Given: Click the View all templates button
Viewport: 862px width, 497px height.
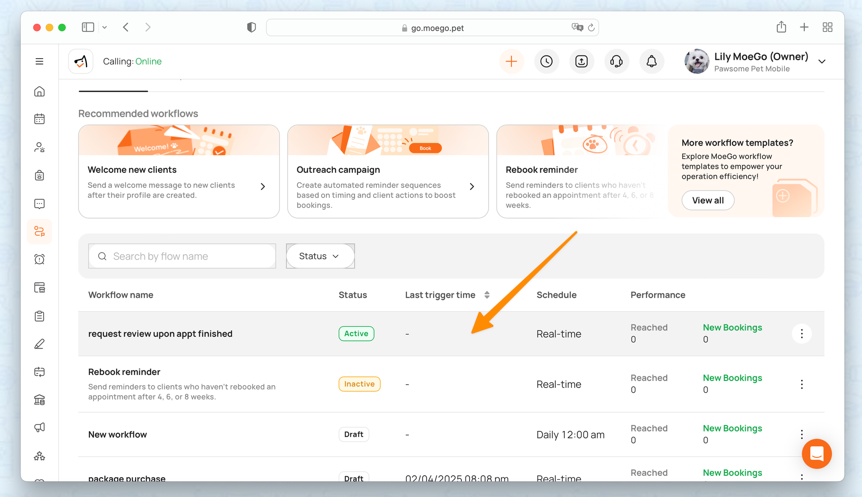Looking at the screenshot, I should coord(708,200).
